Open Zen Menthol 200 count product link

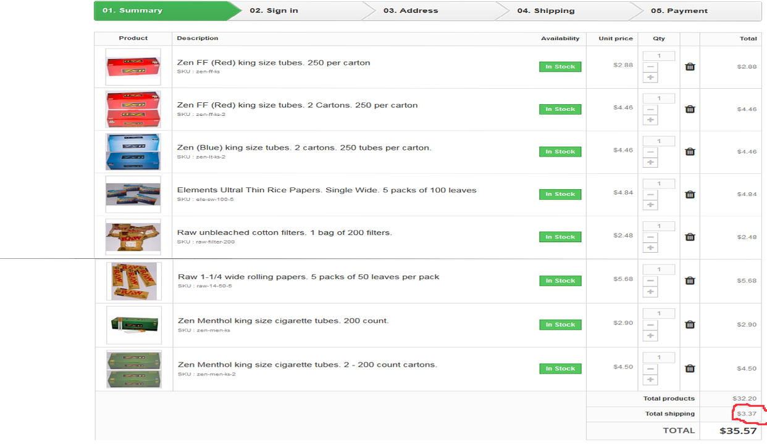tap(283, 321)
